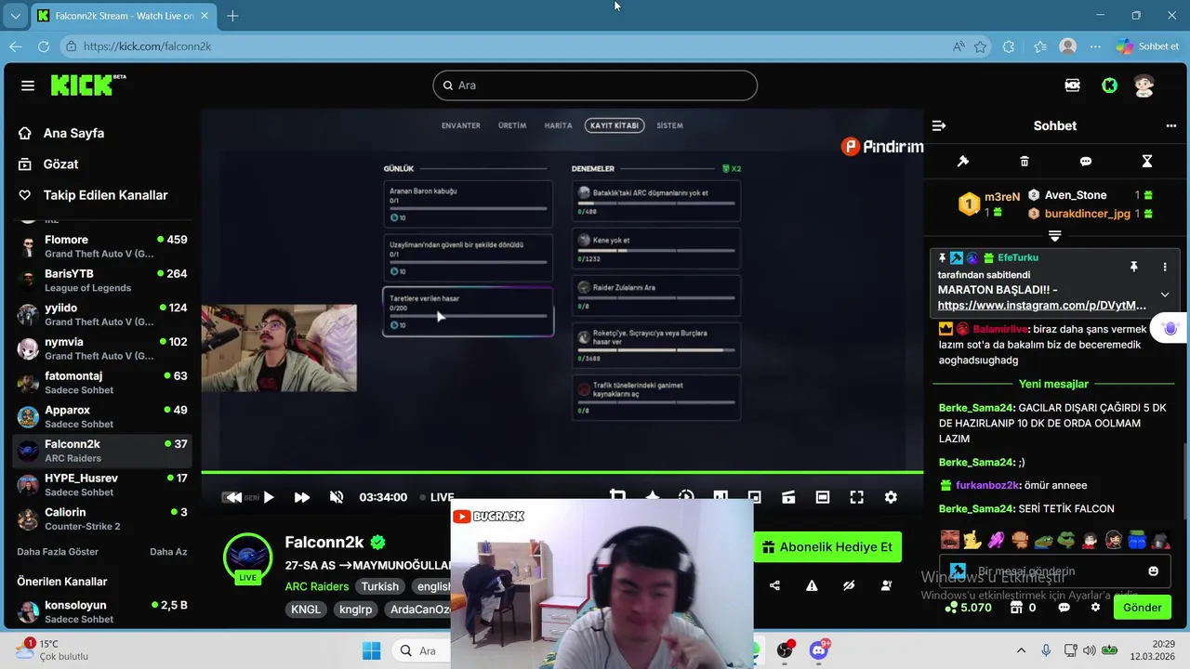
Task: Click the Kick search field Ara
Action: tap(595, 85)
